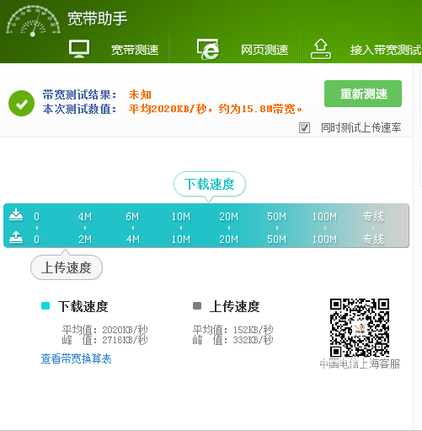Viewport: 422px width, 431px height.
Task: Click the IE browser icon for 网页测速
Action: click(208, 50)
